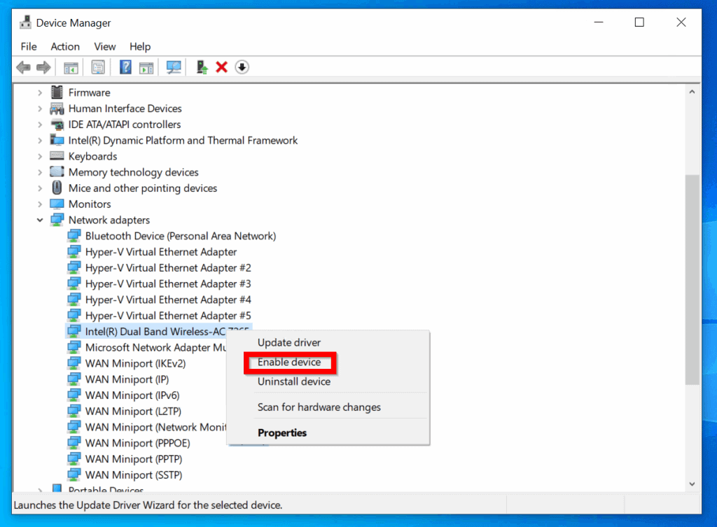Click the vertical scrollbar thumb
This screenshot has width=717, height=527.
692,279
